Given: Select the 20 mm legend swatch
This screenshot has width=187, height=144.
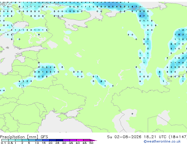Looking at the screenshot, I should pos(53,140).
